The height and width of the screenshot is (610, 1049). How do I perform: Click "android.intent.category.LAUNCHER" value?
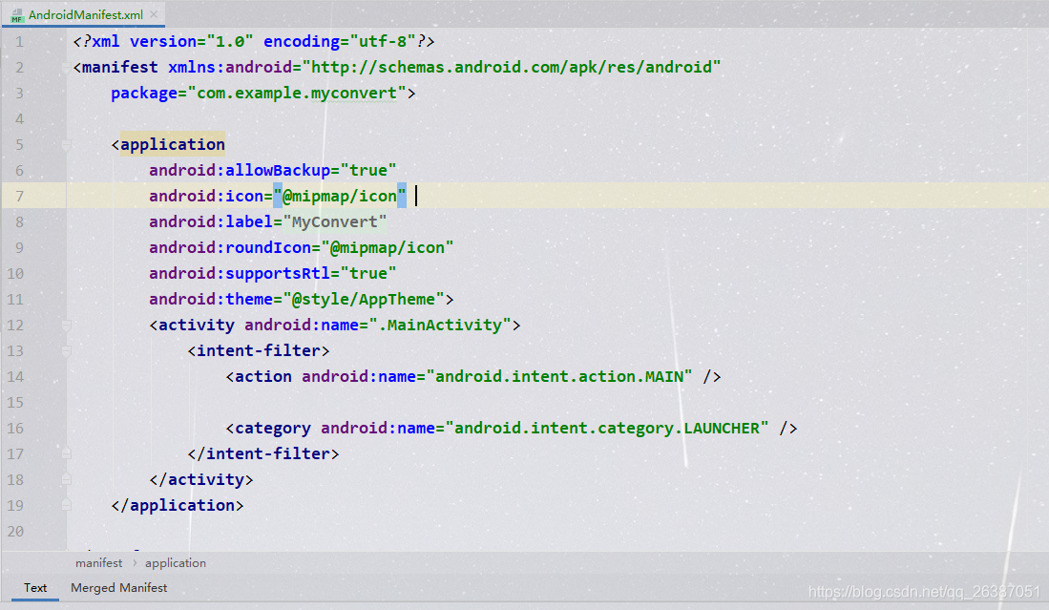coord(607,428)
